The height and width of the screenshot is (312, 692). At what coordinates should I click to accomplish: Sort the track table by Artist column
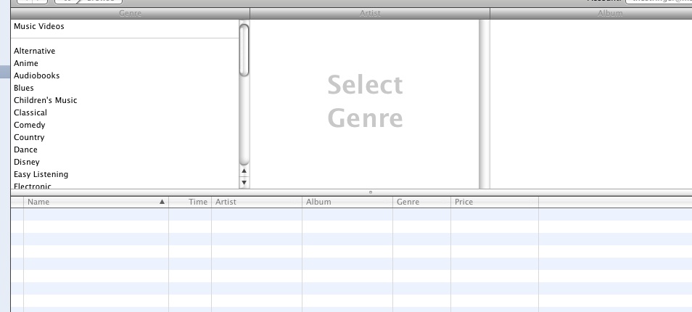click(257, 202)
